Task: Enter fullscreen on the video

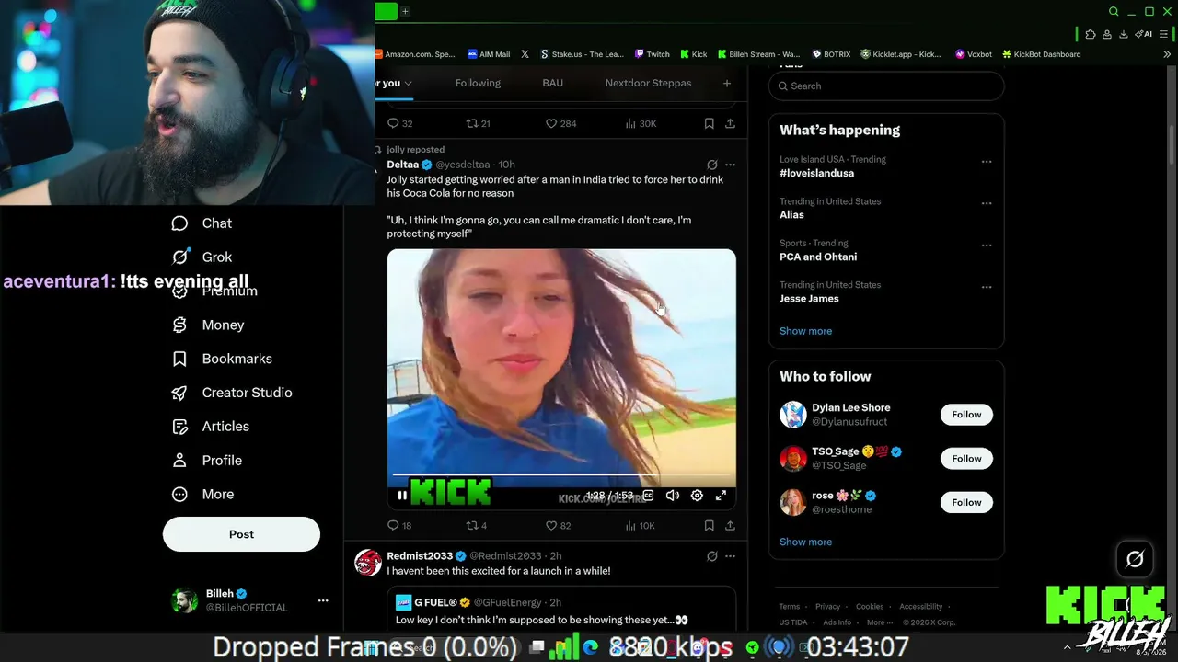Action: point(721,496)
